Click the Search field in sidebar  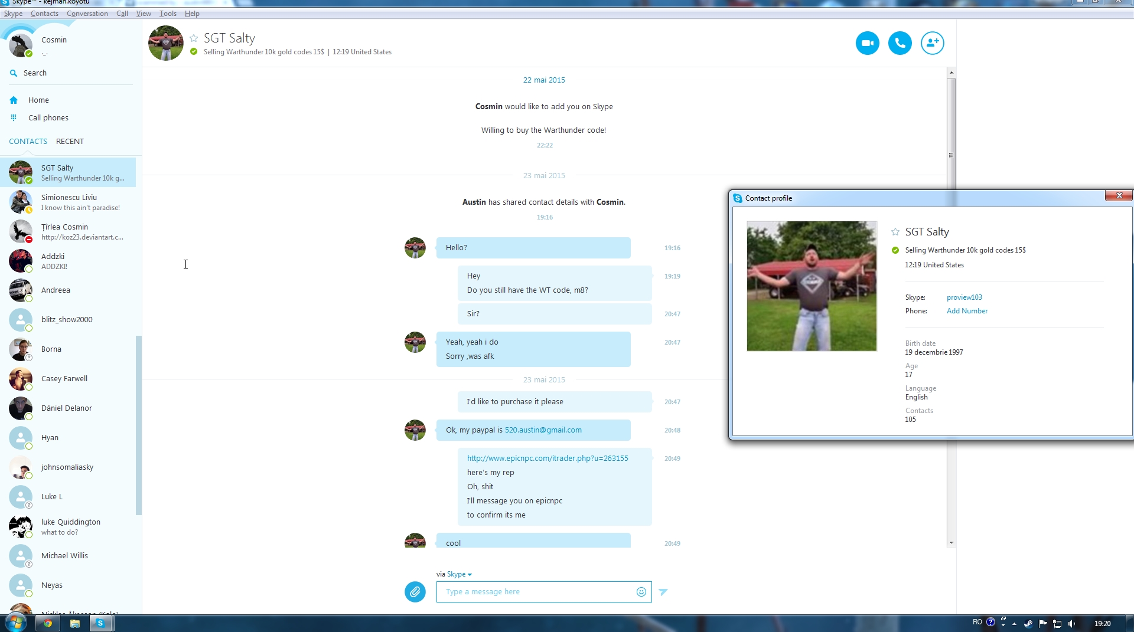point(71,73)
